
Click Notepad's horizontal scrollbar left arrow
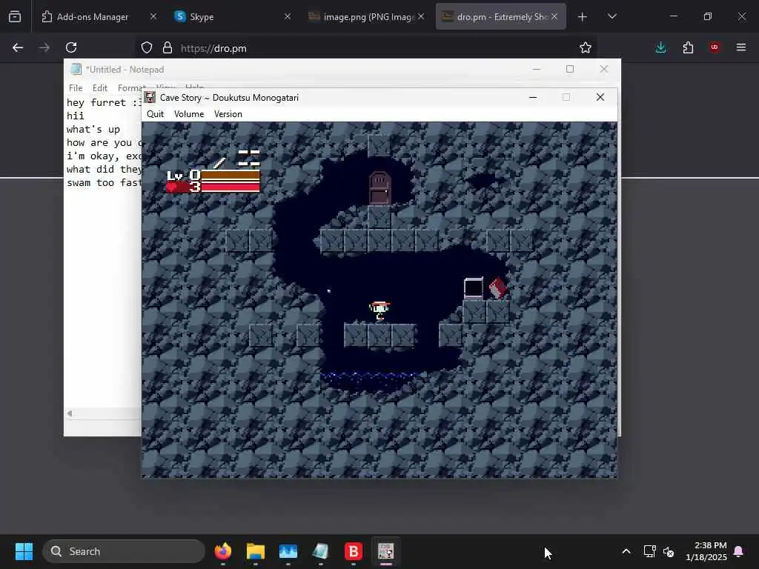[x=70, y=413]
